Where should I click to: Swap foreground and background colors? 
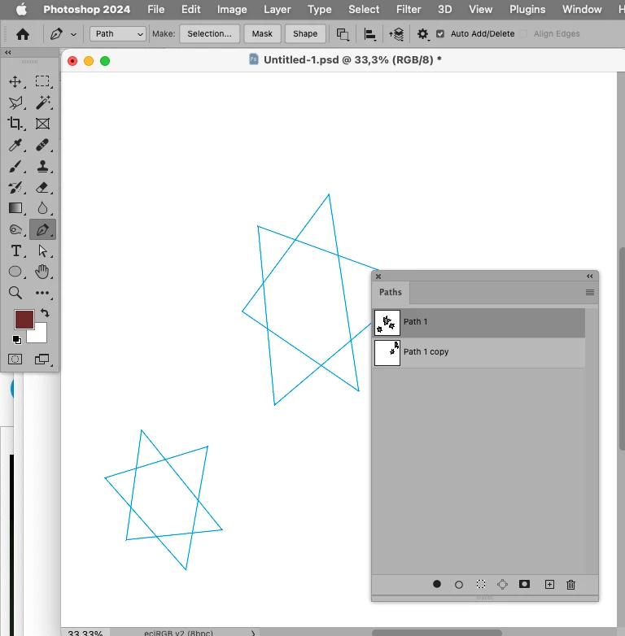[x=45, y=313]
